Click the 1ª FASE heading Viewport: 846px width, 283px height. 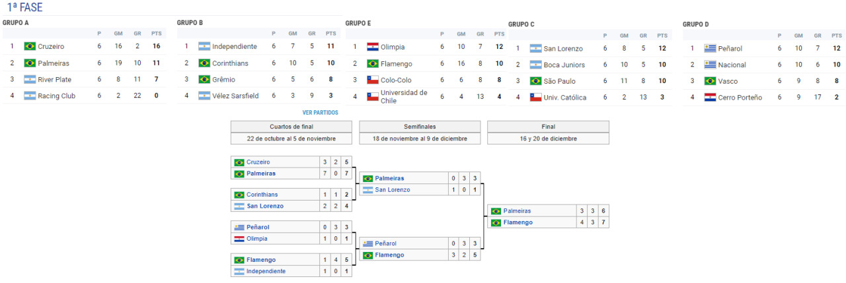pyautogui.click(x=24, y=7)
